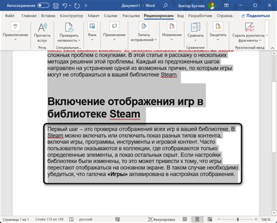277x223 pixels.
Task: Expand the Изменения dropdown arrow
Action: pyautogui.click(x=172, y=40)
